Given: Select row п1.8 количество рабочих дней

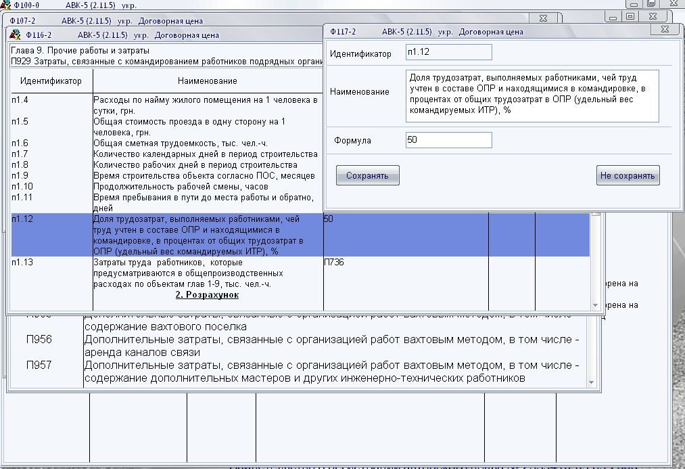Looking at the screenshot, I should click(167, 164).
